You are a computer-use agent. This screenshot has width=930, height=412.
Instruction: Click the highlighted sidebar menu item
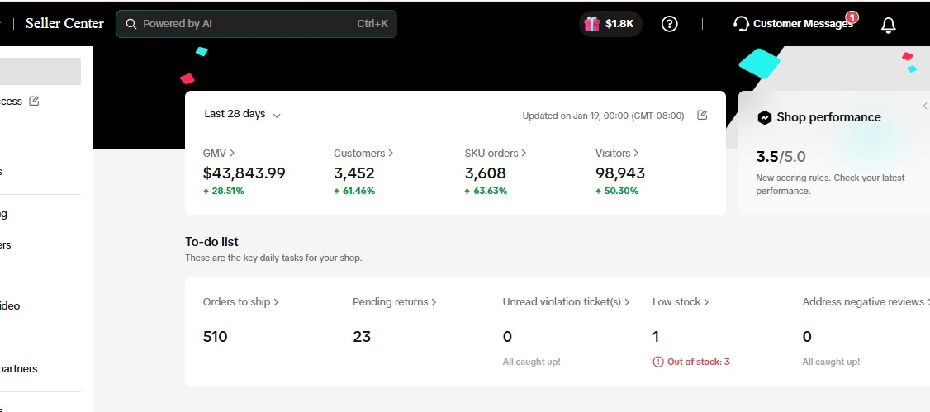coord(40,72)
